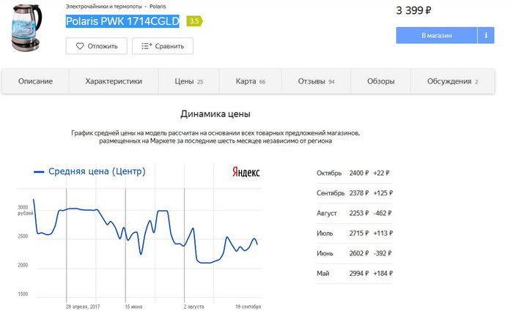Open the Обзоры tab
This screenshot has width=513, height=333.
(x=381, y=81)
